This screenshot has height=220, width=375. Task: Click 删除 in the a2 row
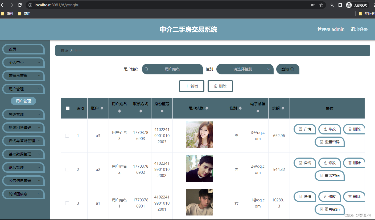tap(354, 163)
